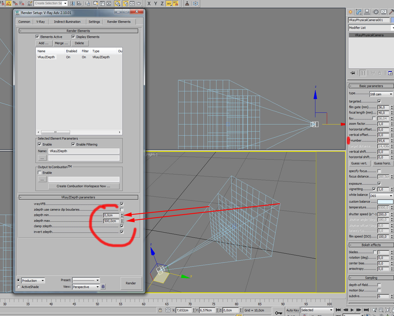Enable zdepth use camera clip boundaries
Viewport: 394px width, 316px height.
pyautogui.click(x=122, y=210)
